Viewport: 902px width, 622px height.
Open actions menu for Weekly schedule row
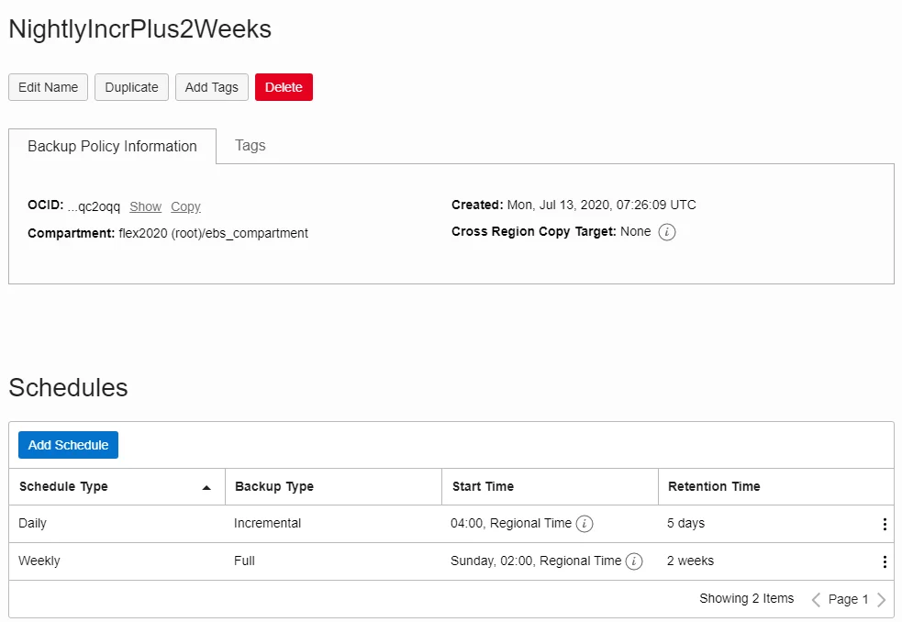point(885,561)
